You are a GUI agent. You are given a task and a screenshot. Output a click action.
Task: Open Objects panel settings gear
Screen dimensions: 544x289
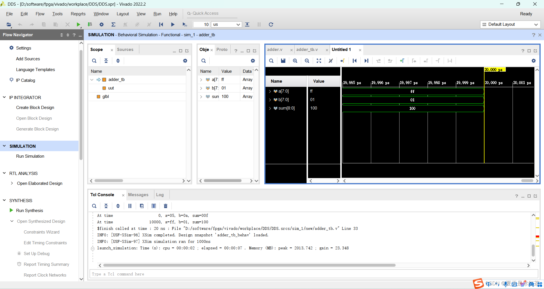pos(253,61)
